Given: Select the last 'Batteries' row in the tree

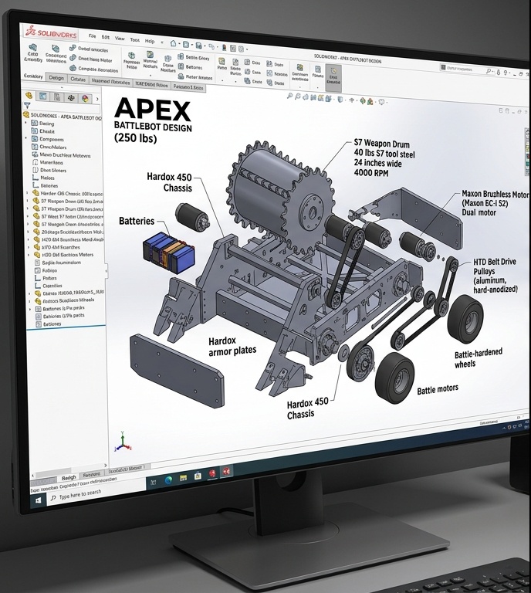Looking at the screenshot, I should click(x=48, y=324).
